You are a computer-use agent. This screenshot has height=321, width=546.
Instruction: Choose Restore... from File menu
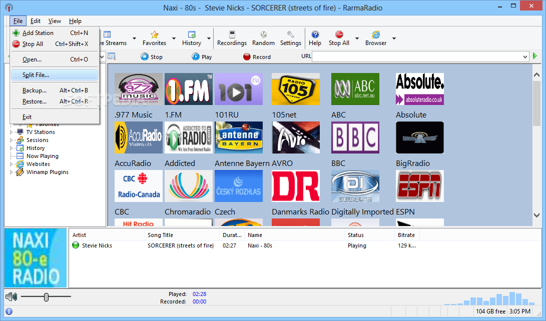click(x=55, y=101)
